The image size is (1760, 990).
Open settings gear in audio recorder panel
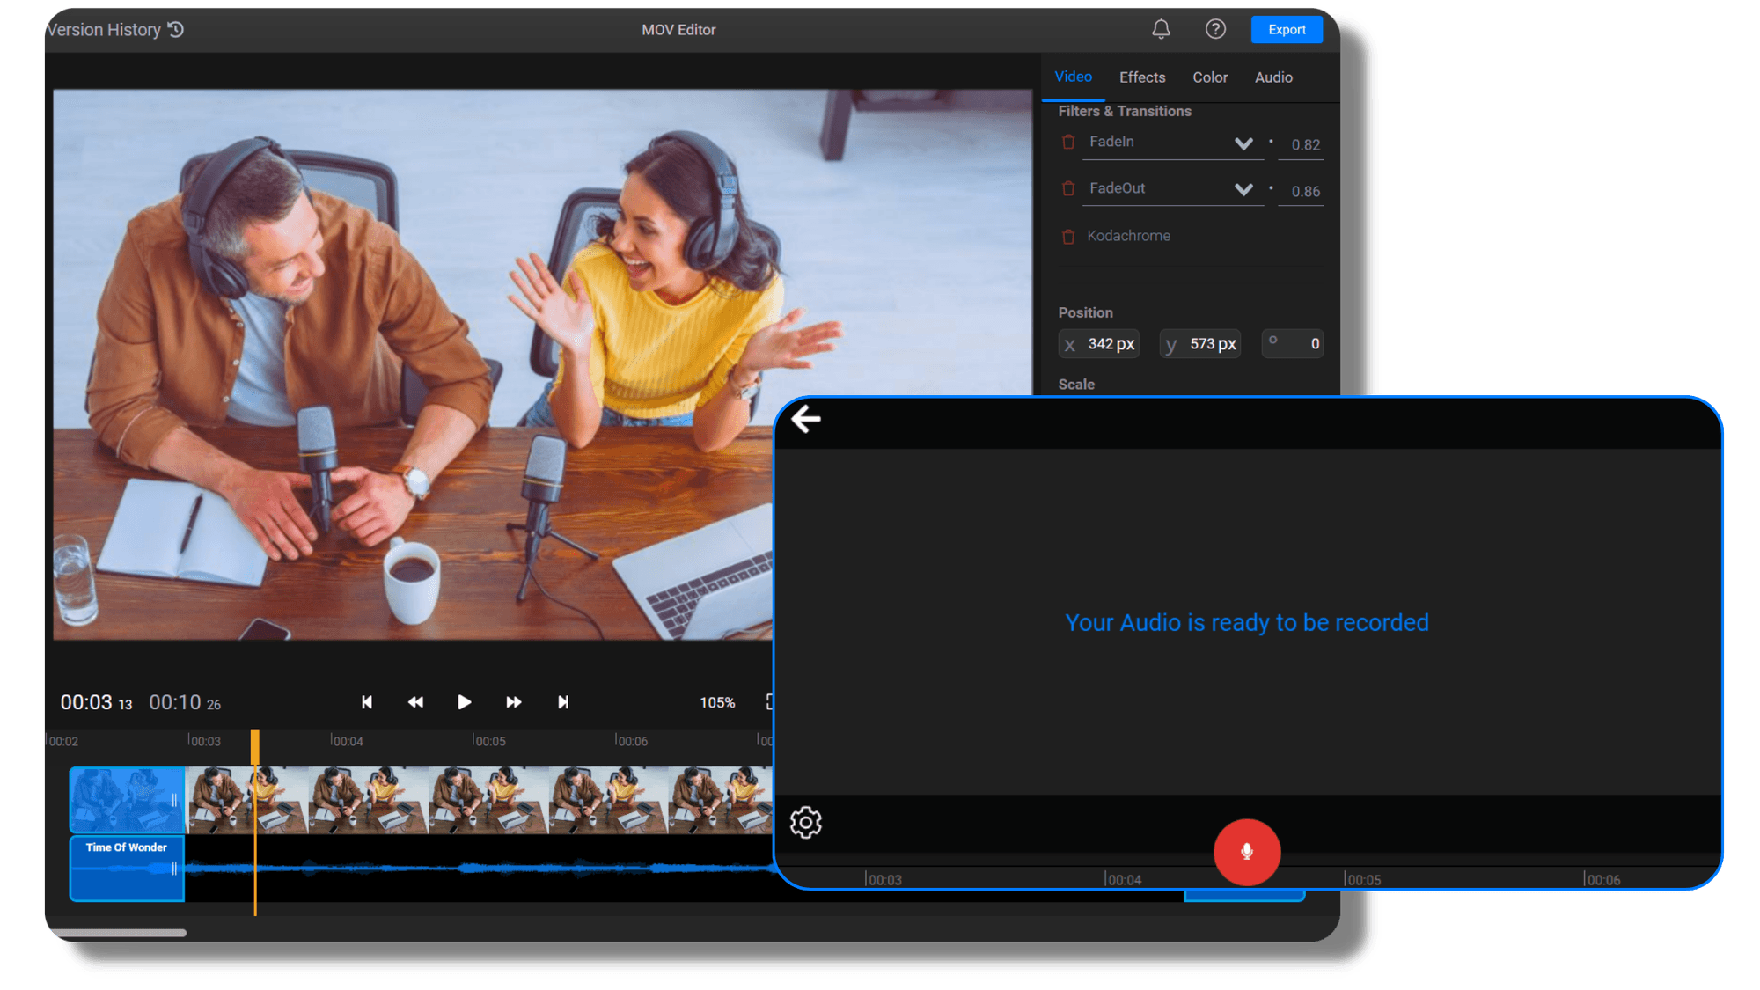point(805,821)
